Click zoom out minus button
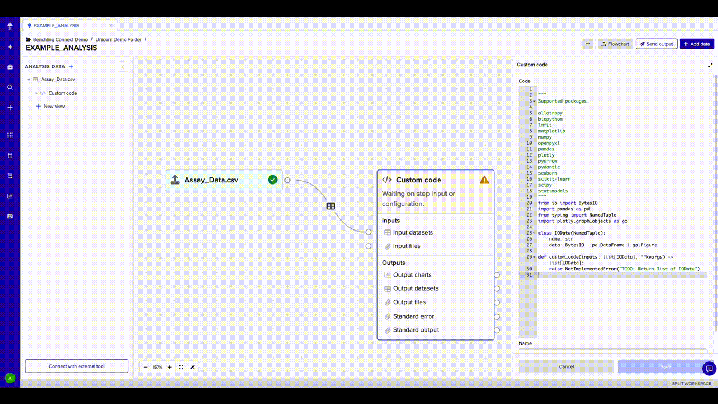This screenshot has height=404, width=718. [145, 367]
